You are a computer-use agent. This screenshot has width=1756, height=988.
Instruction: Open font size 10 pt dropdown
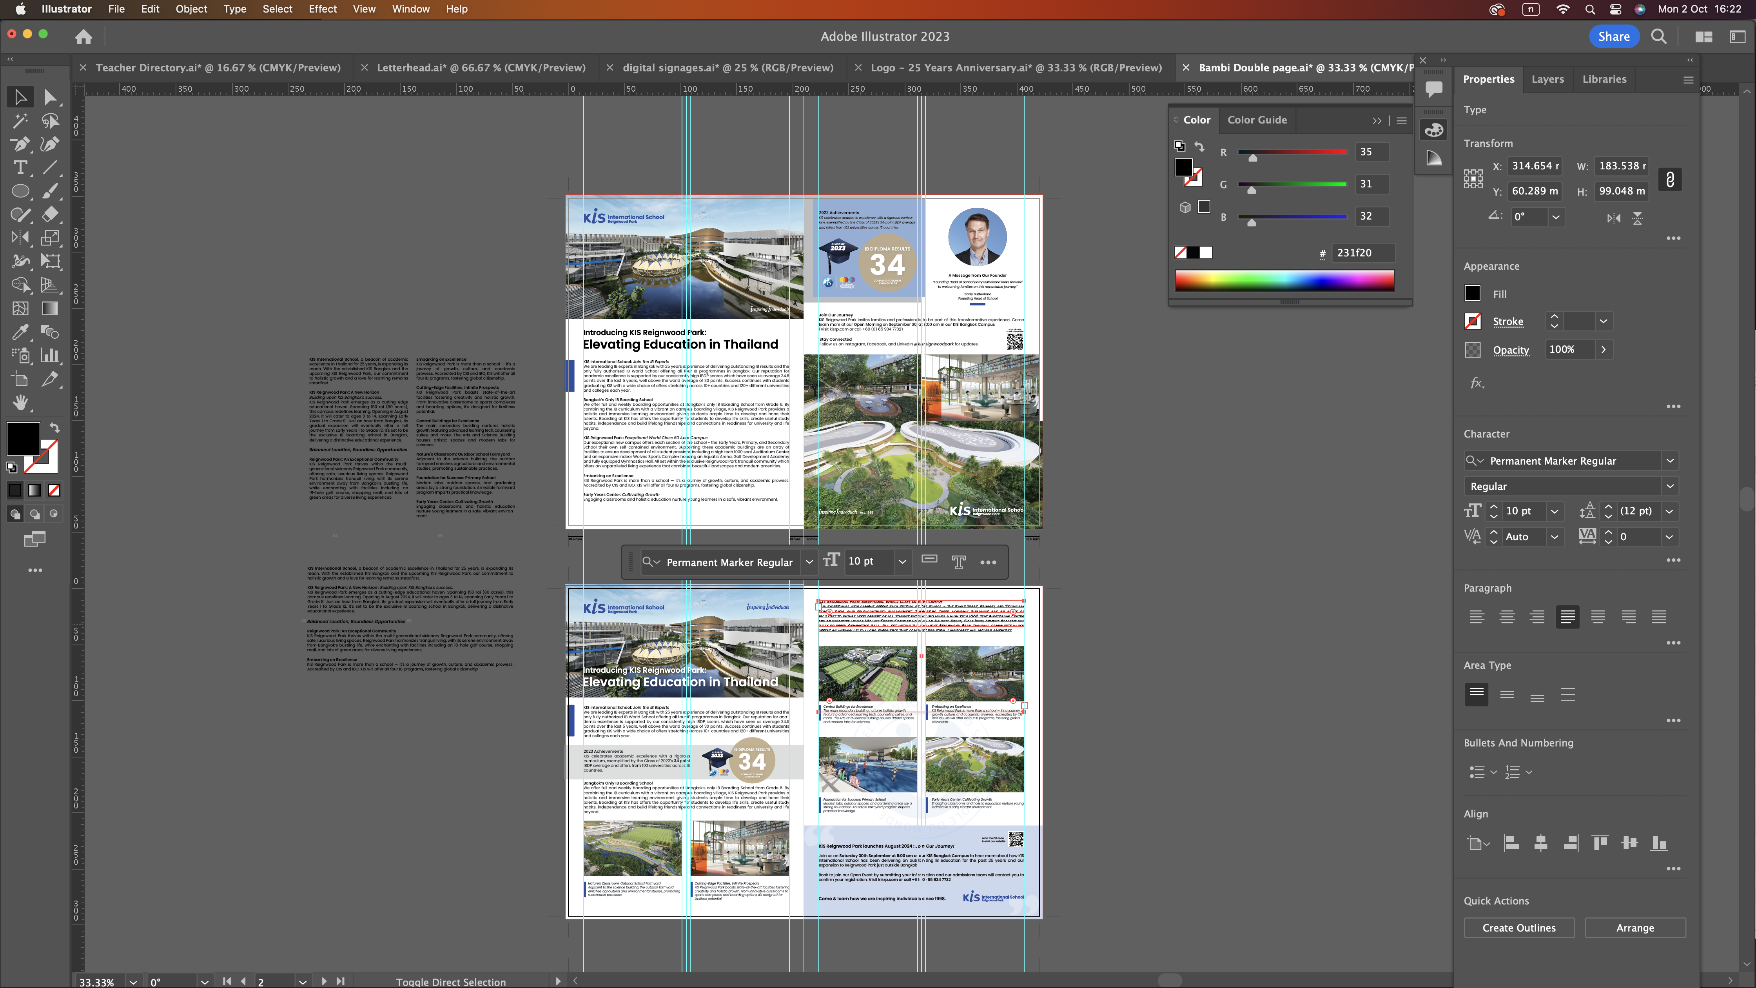pyautogui.click(x=1554, y=511)
